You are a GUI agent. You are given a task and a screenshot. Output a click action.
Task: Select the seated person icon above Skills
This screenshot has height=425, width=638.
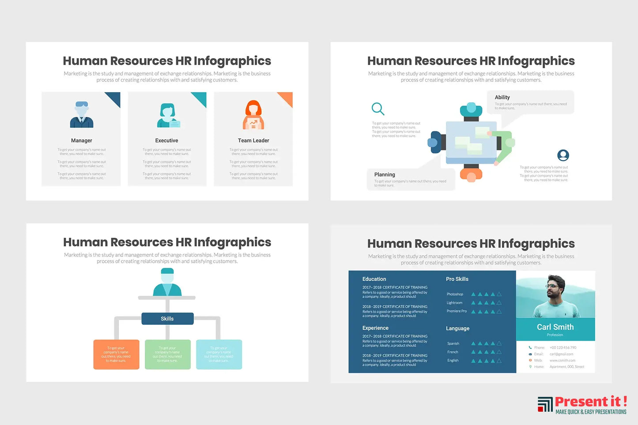click(167, 283)
